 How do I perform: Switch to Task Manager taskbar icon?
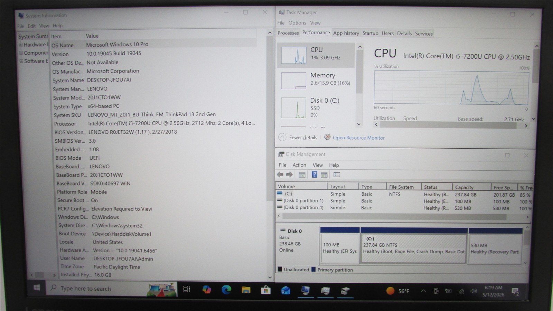coord(325,291)
